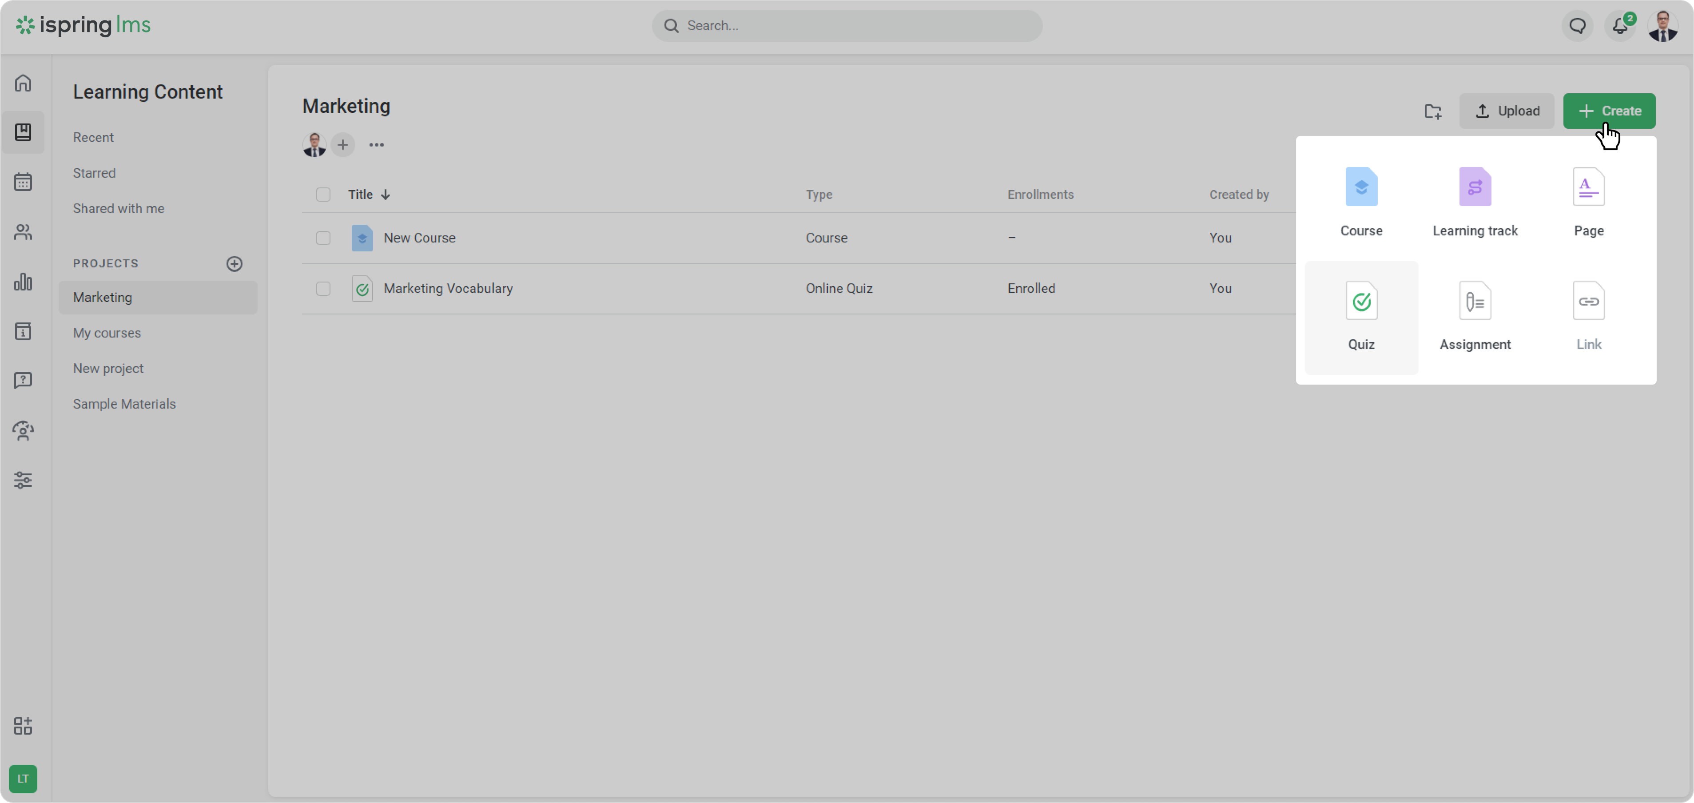Image resolution: width=1694 pixels, height=803 pixels.
Task: Click in the Search field
Action: [847, 26]
